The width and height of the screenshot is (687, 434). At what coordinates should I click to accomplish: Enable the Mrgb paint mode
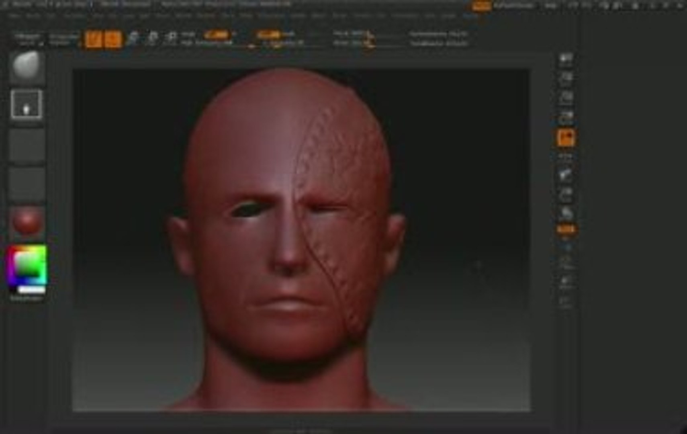[x=188, y=35]
